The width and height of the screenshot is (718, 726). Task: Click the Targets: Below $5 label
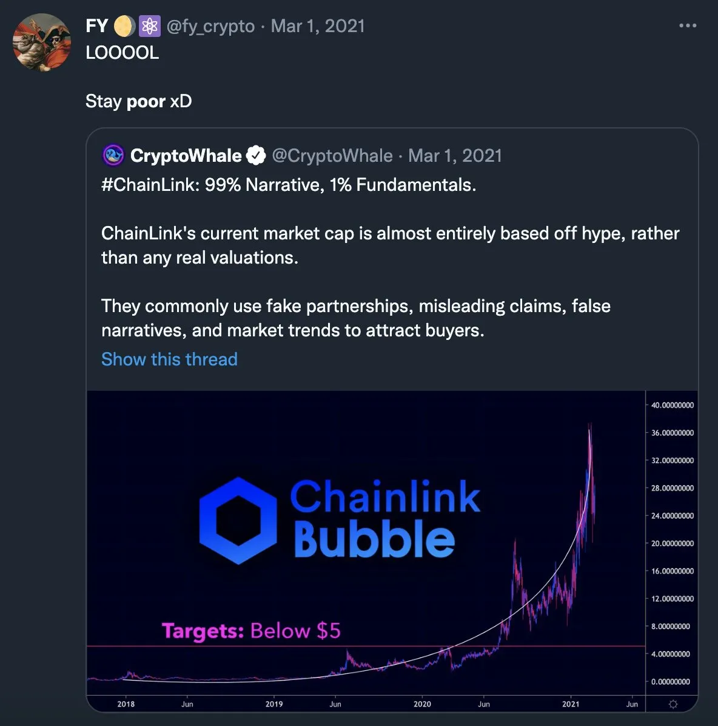[252, 631]
